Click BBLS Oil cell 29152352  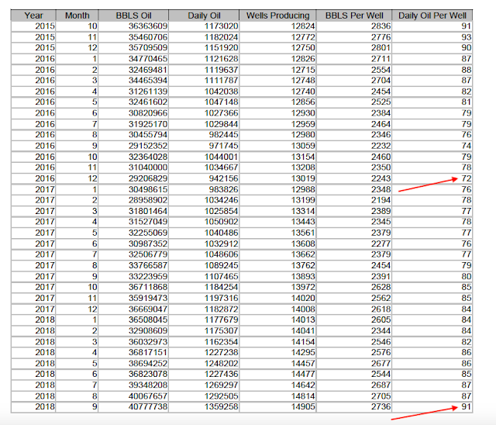(148, 146)
